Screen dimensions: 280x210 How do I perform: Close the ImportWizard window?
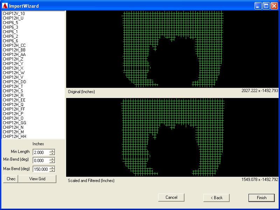(274, 6)
